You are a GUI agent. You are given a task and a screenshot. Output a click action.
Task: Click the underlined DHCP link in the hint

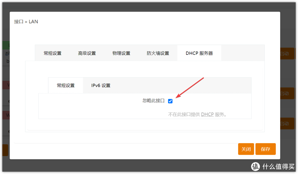click(x=207, y=114)
